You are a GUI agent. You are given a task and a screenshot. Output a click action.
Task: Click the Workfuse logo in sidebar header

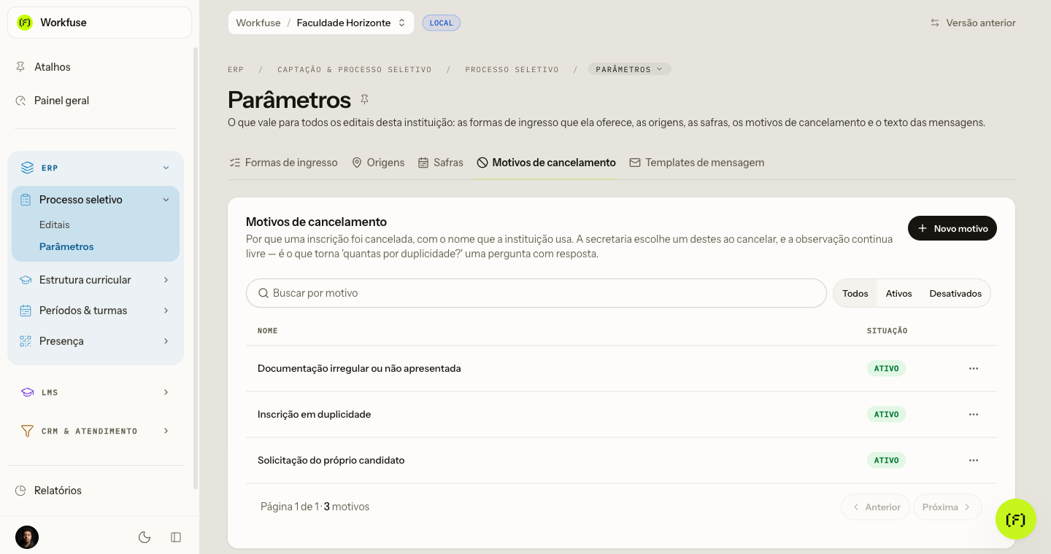pos(25,23)
